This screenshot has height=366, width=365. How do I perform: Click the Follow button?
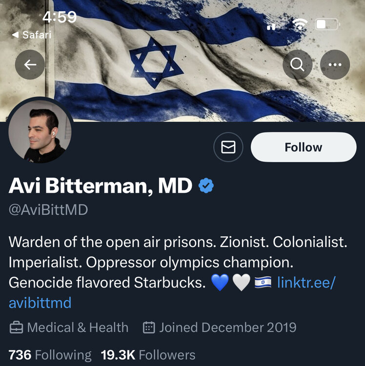304,147
